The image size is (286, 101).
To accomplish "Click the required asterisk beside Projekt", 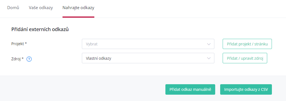I will tap(26, 43).
